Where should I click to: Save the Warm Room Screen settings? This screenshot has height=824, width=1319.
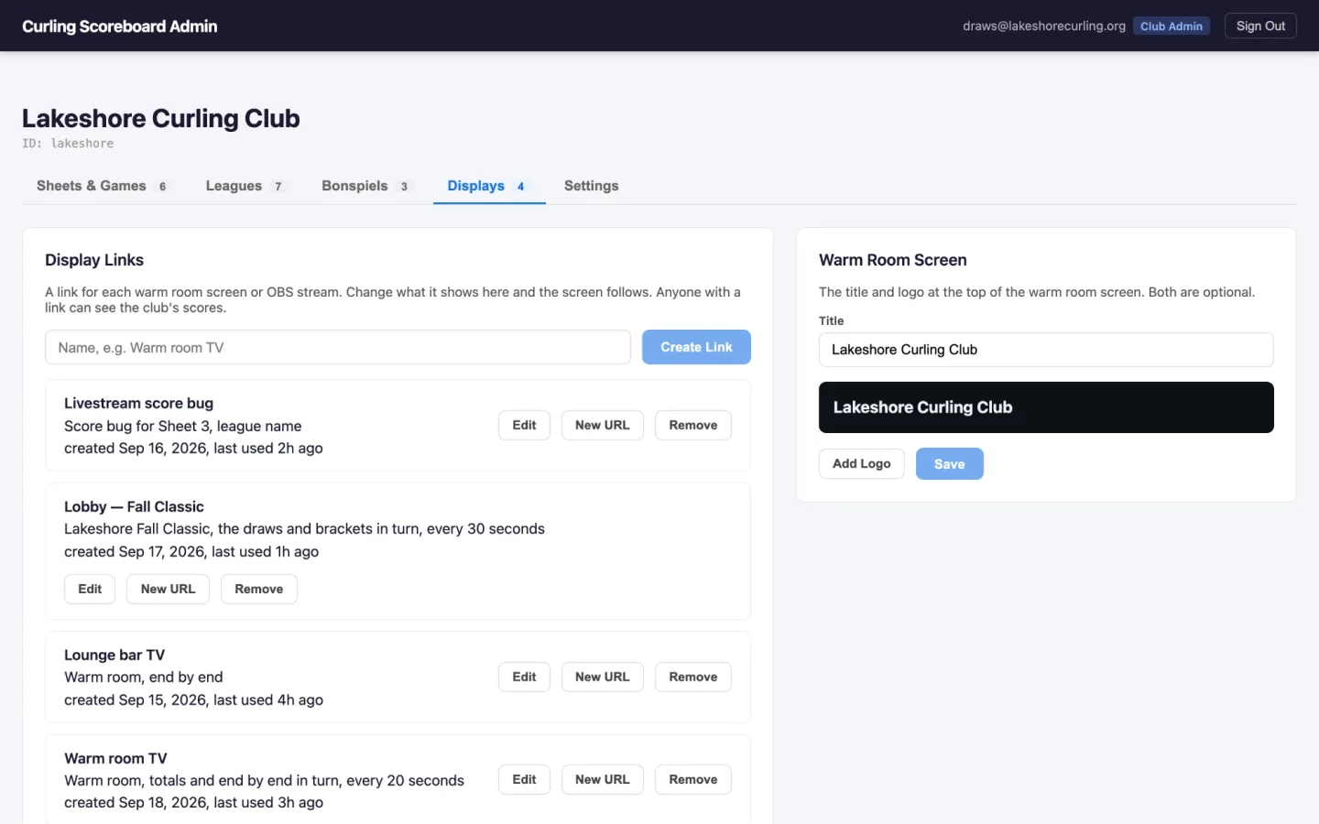pyautogui.click(x=950, y=463)
